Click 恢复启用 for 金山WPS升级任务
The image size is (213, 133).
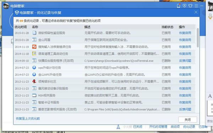coord(185,75)
